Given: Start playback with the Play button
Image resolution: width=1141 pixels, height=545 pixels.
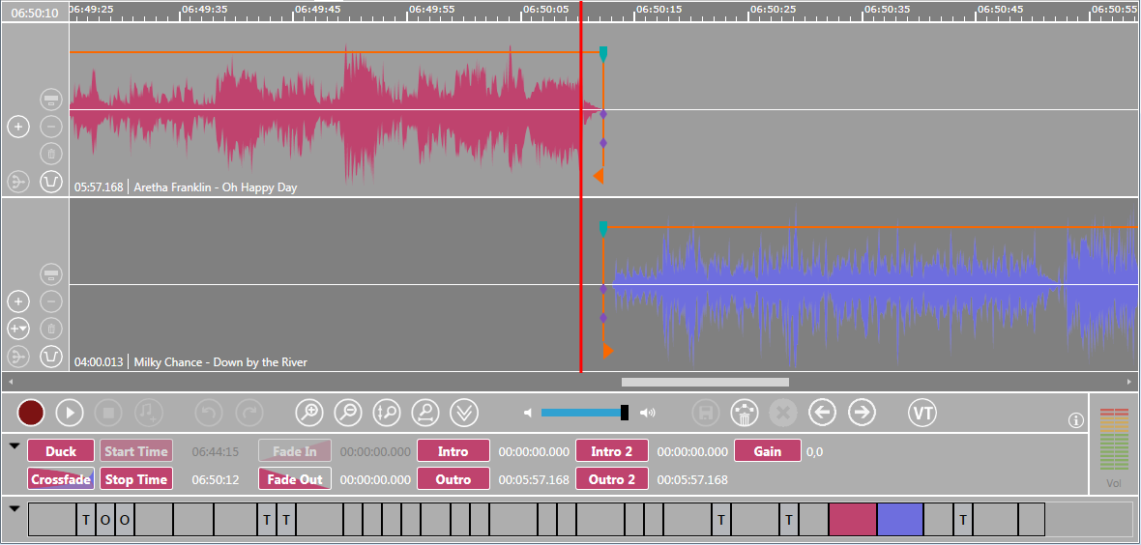Looking at the screenshot, I should (70, 414).
